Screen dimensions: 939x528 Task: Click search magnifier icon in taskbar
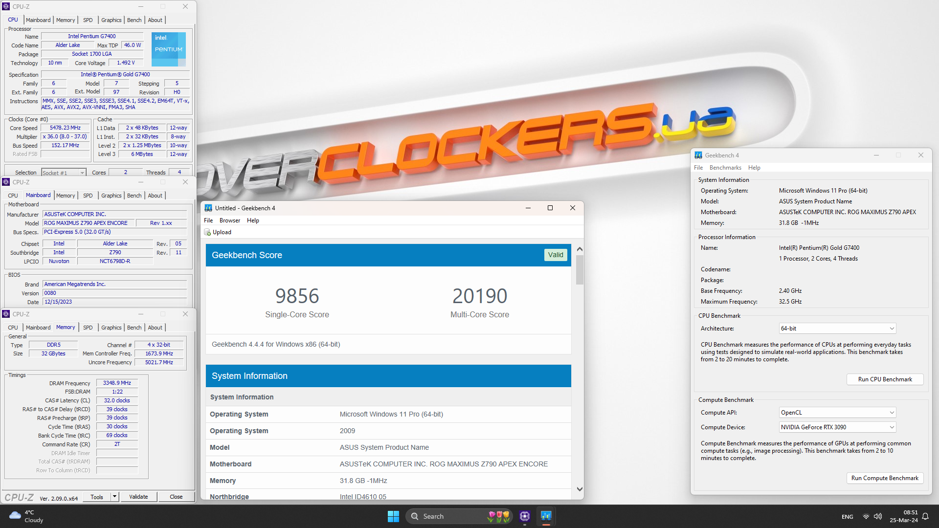tap(415, 516)
